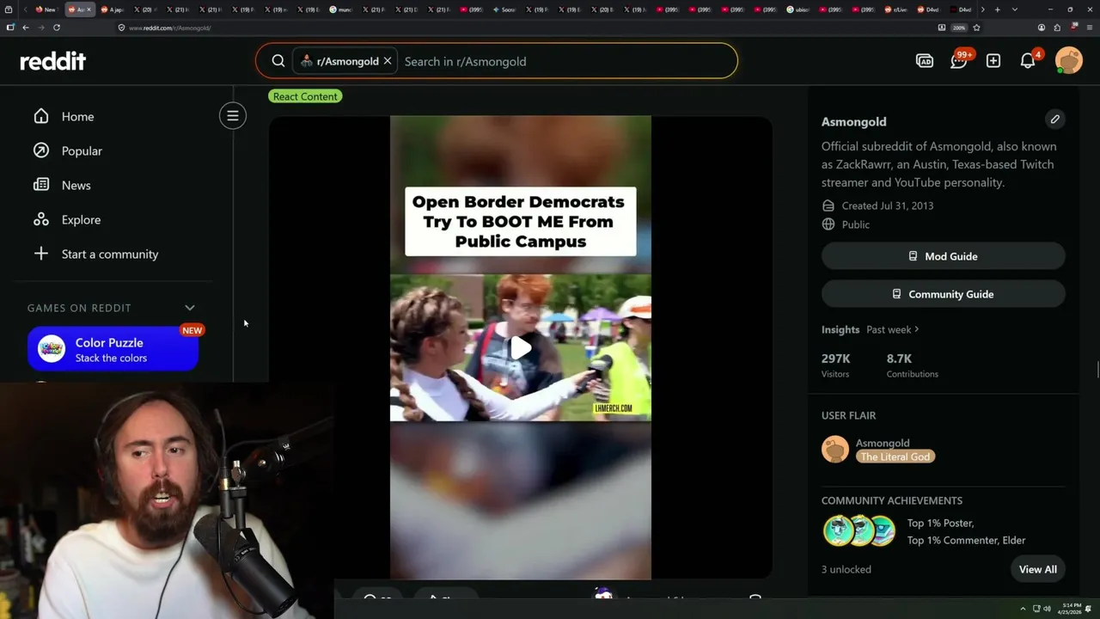This screenshot has width=1100, height=619.
Task: Open the Community Guide
Action: pos(943,294)
